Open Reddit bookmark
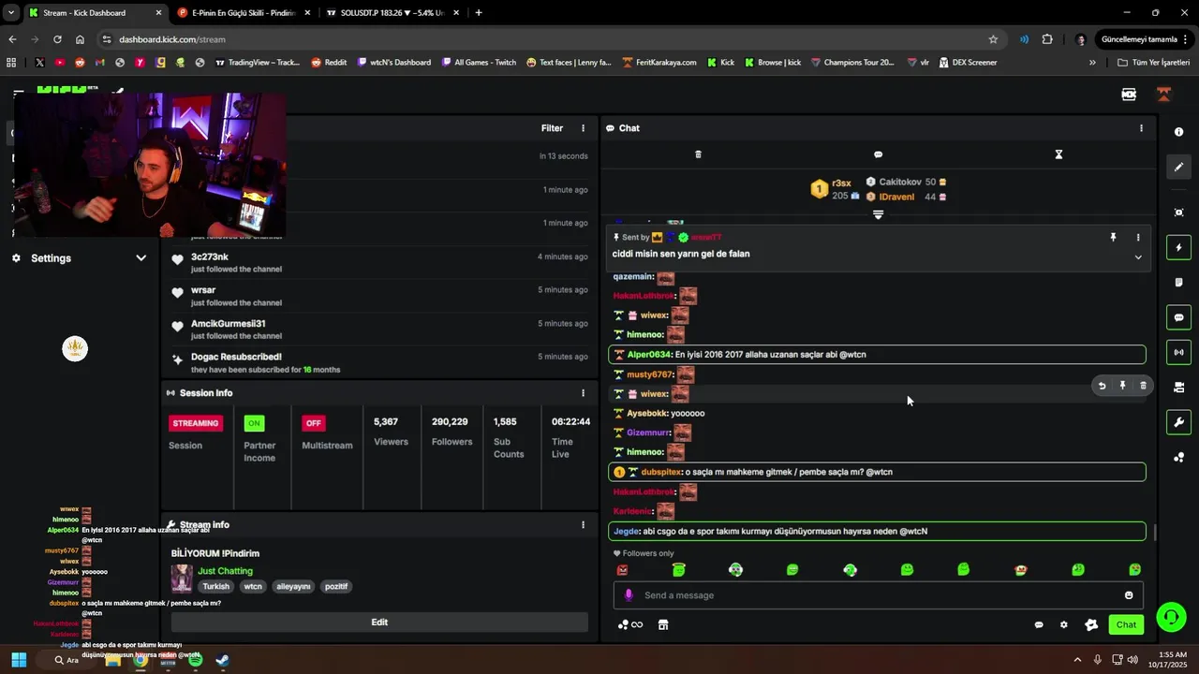Screen dimensions: 1199x674 [329, 63]
